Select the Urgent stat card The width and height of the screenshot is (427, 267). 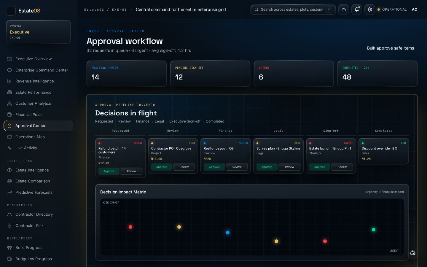(294, 74)
